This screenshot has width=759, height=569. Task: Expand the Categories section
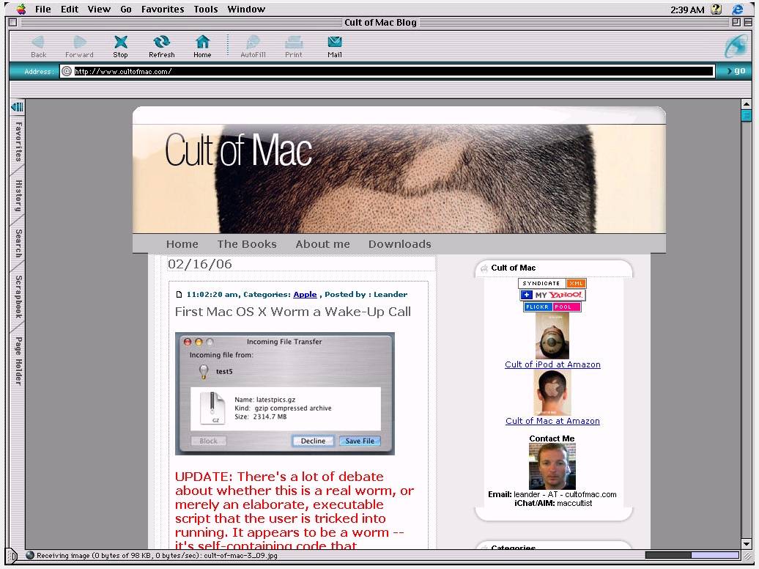(x=513, y=548)
